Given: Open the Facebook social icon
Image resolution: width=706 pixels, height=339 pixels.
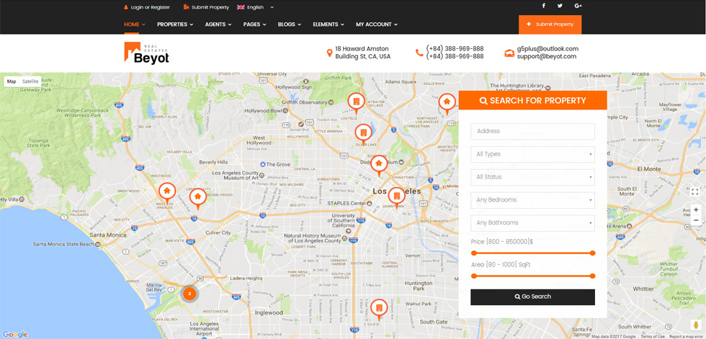Looking at the screenshot, I should click(543, 6).
